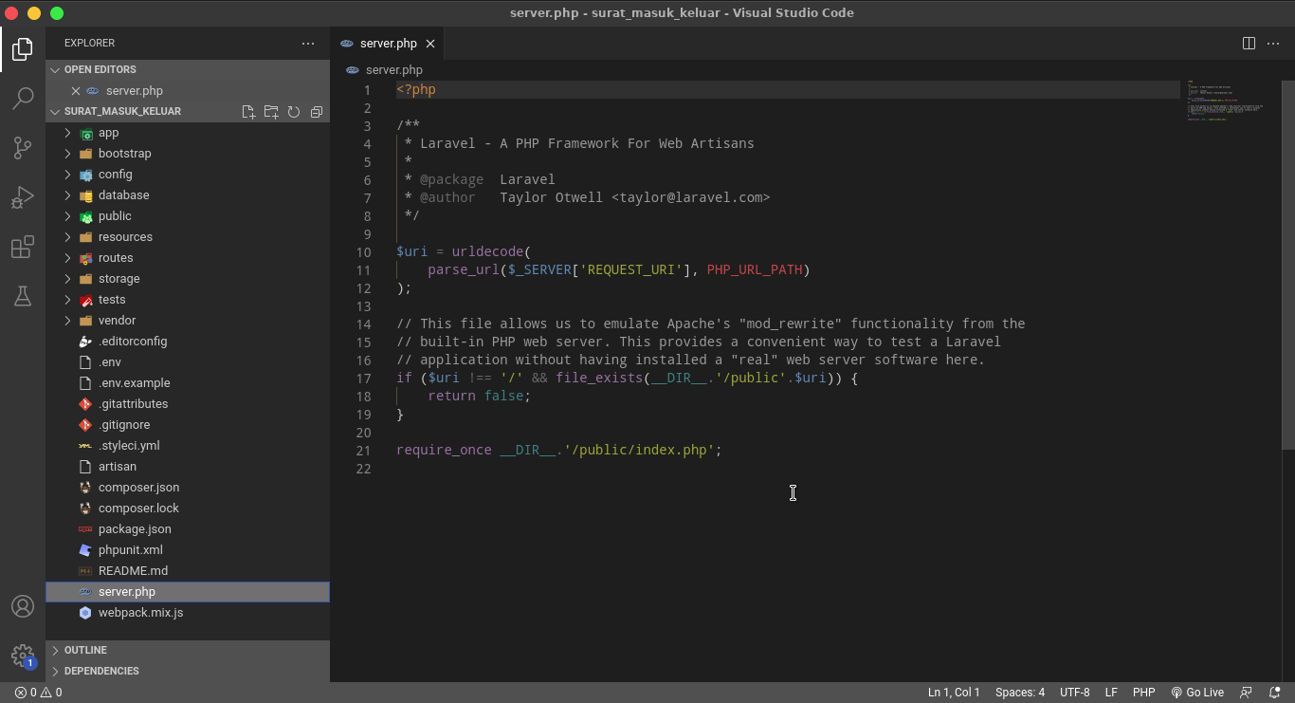Open phpunit.xml file
1295x703 pixels.
click(188, 550)
